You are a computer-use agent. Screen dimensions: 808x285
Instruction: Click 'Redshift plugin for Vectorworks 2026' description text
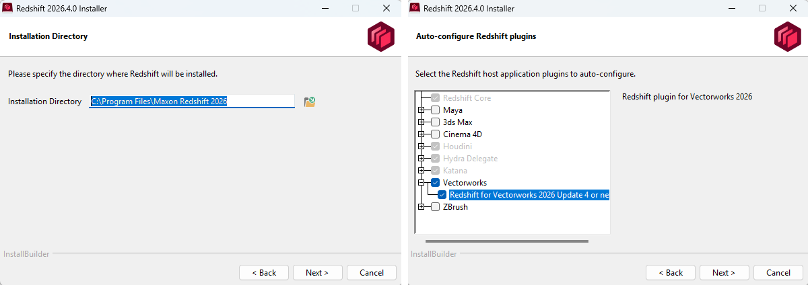point(687,97)
